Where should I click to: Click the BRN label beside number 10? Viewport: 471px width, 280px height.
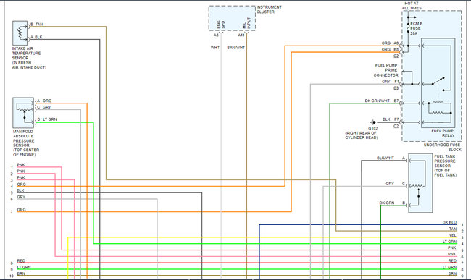tap(21, 273)
